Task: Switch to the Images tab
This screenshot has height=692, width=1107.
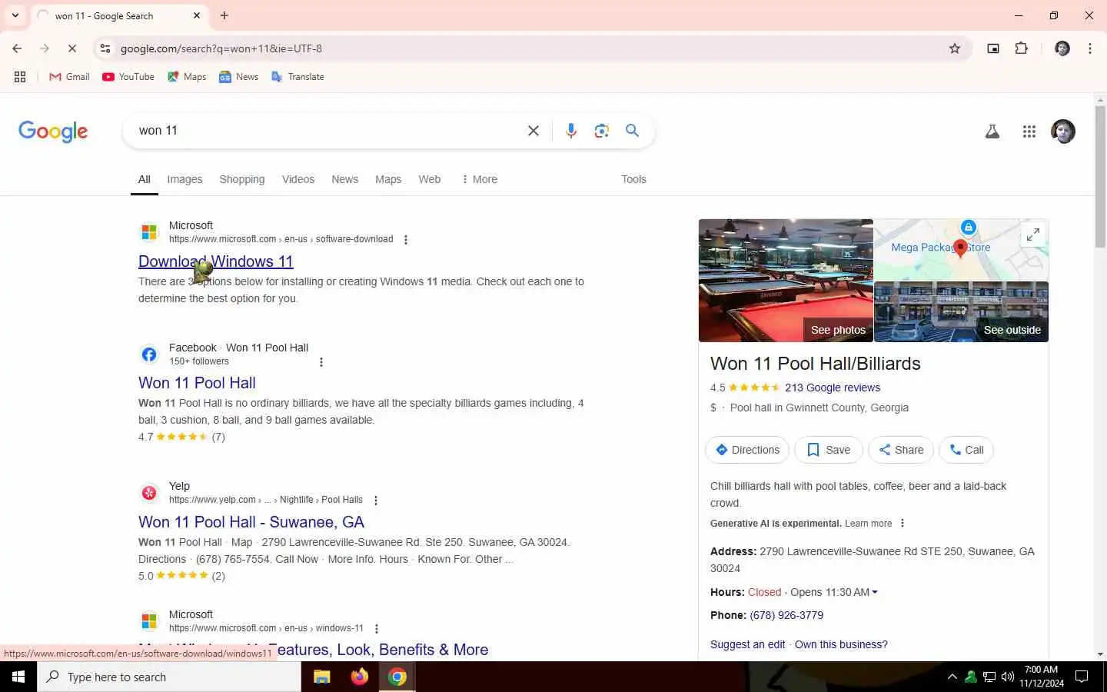Action: (x=184, y=179)
